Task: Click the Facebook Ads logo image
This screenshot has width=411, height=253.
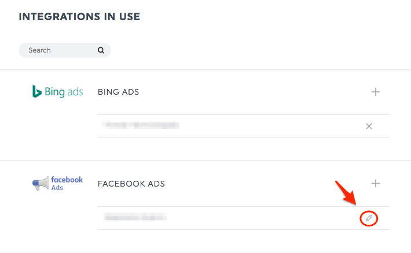Action: pos(57,183)
